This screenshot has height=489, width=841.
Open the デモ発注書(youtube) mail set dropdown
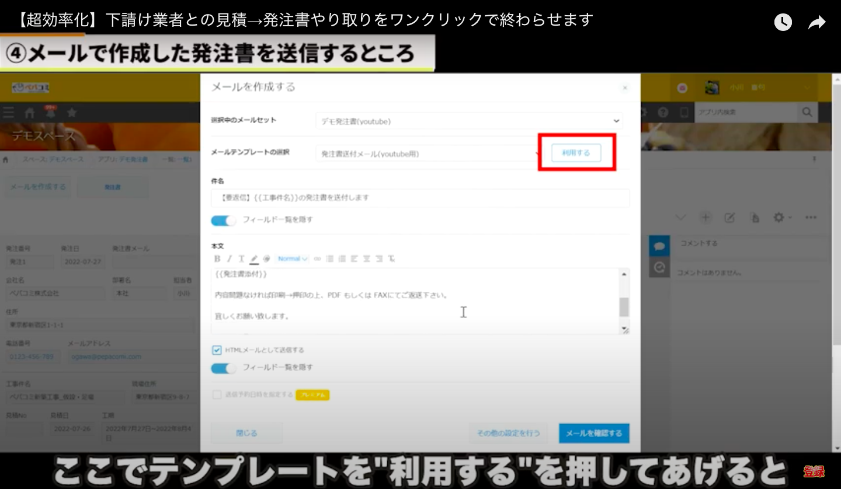pos(467,121)
